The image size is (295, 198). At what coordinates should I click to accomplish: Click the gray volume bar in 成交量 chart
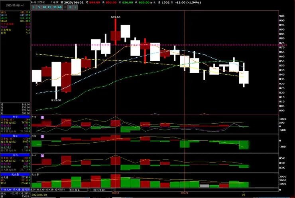coord(205,186)
